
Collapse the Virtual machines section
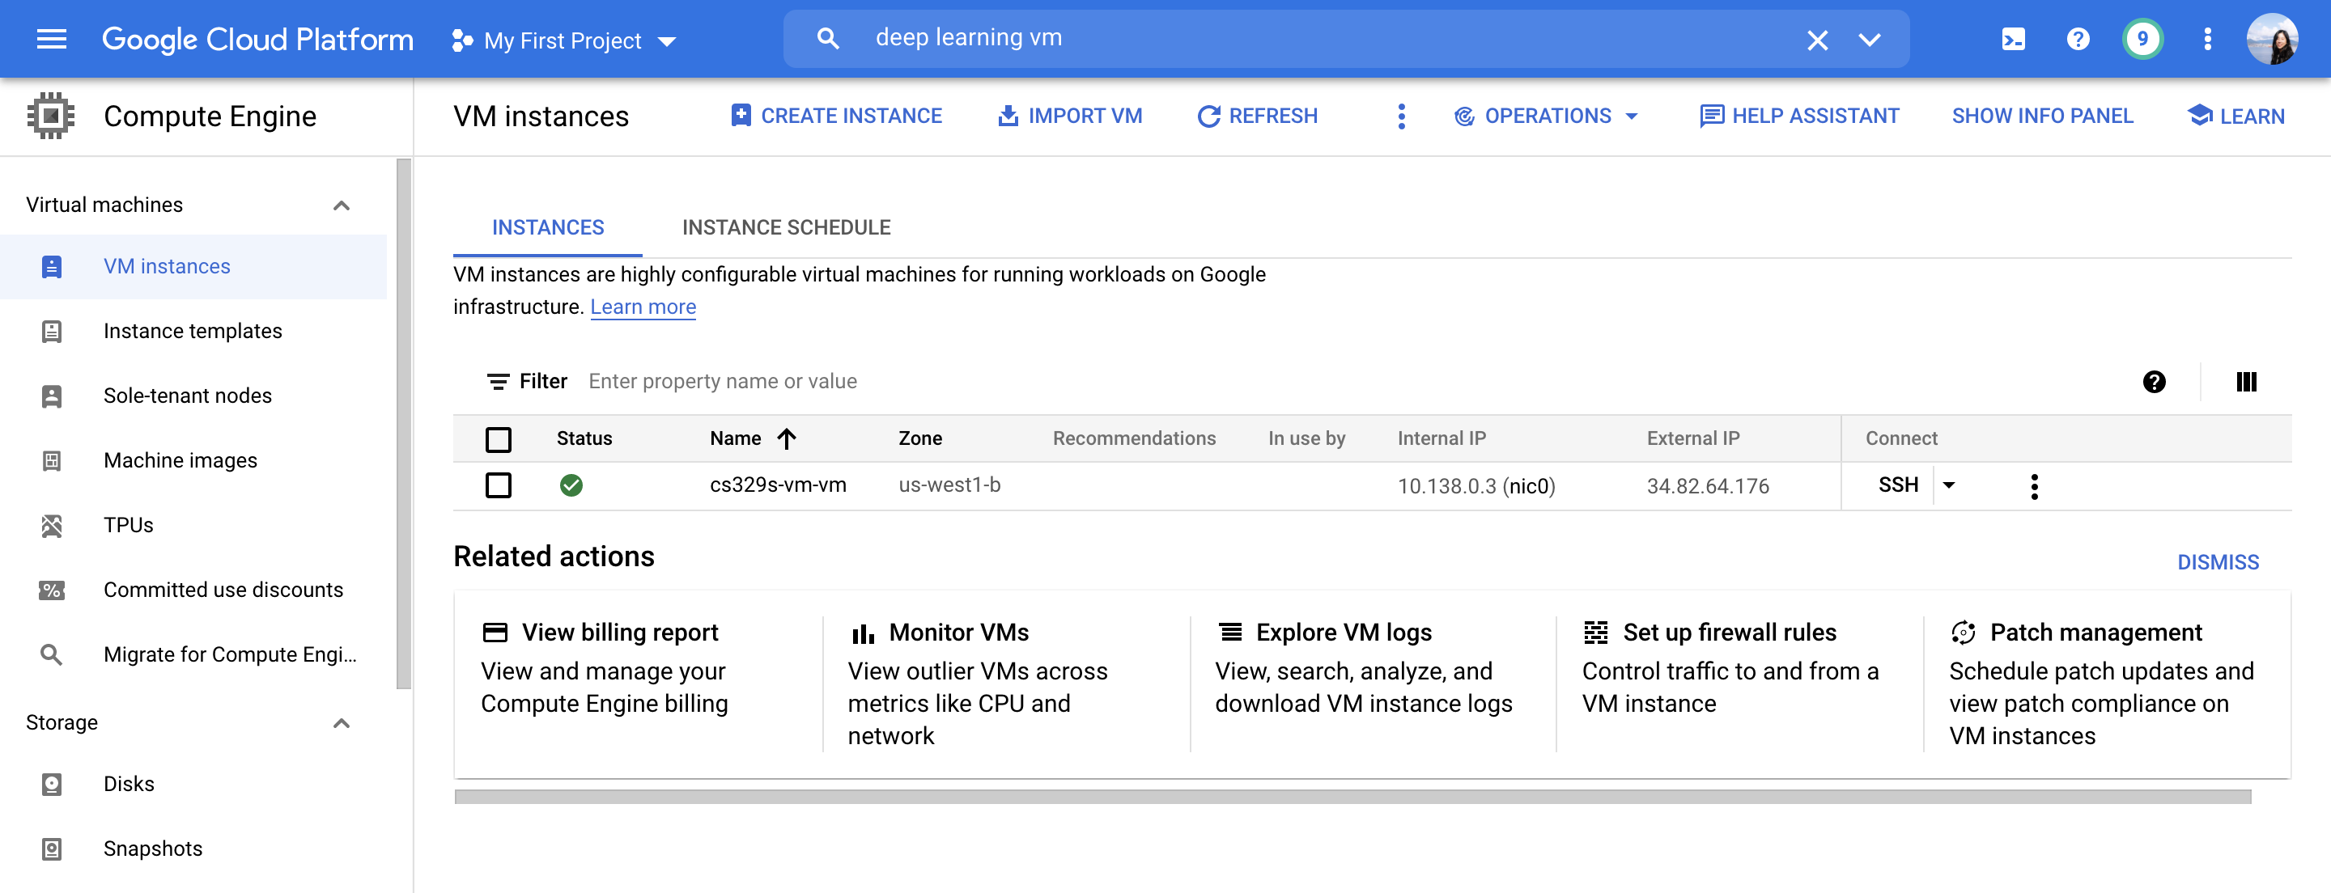[x=341, y=205]
